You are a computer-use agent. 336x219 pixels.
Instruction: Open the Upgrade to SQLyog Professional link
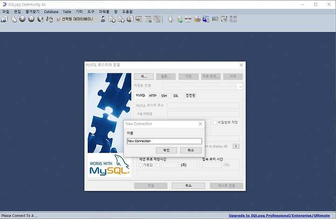(x=280, y=216)
